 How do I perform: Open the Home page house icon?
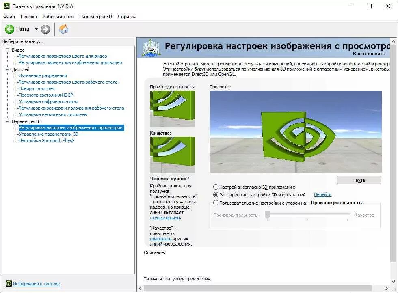point(64,29)
